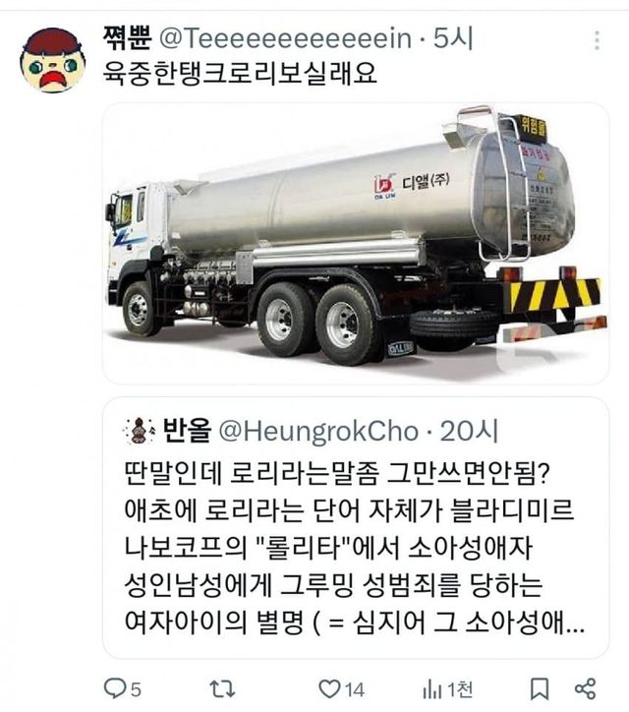
Task: Click the tweet text 육중한탱크로리보실래요
Action: coord(240,73)
